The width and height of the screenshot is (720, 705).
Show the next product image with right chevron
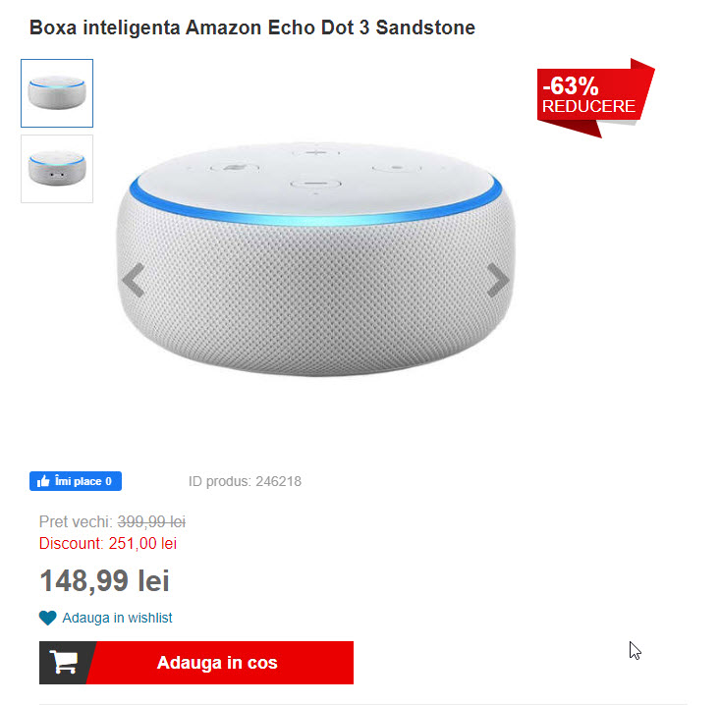498,280
